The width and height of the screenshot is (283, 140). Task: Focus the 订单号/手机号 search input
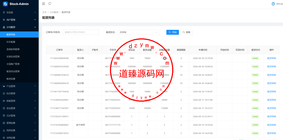pos(81,32)
